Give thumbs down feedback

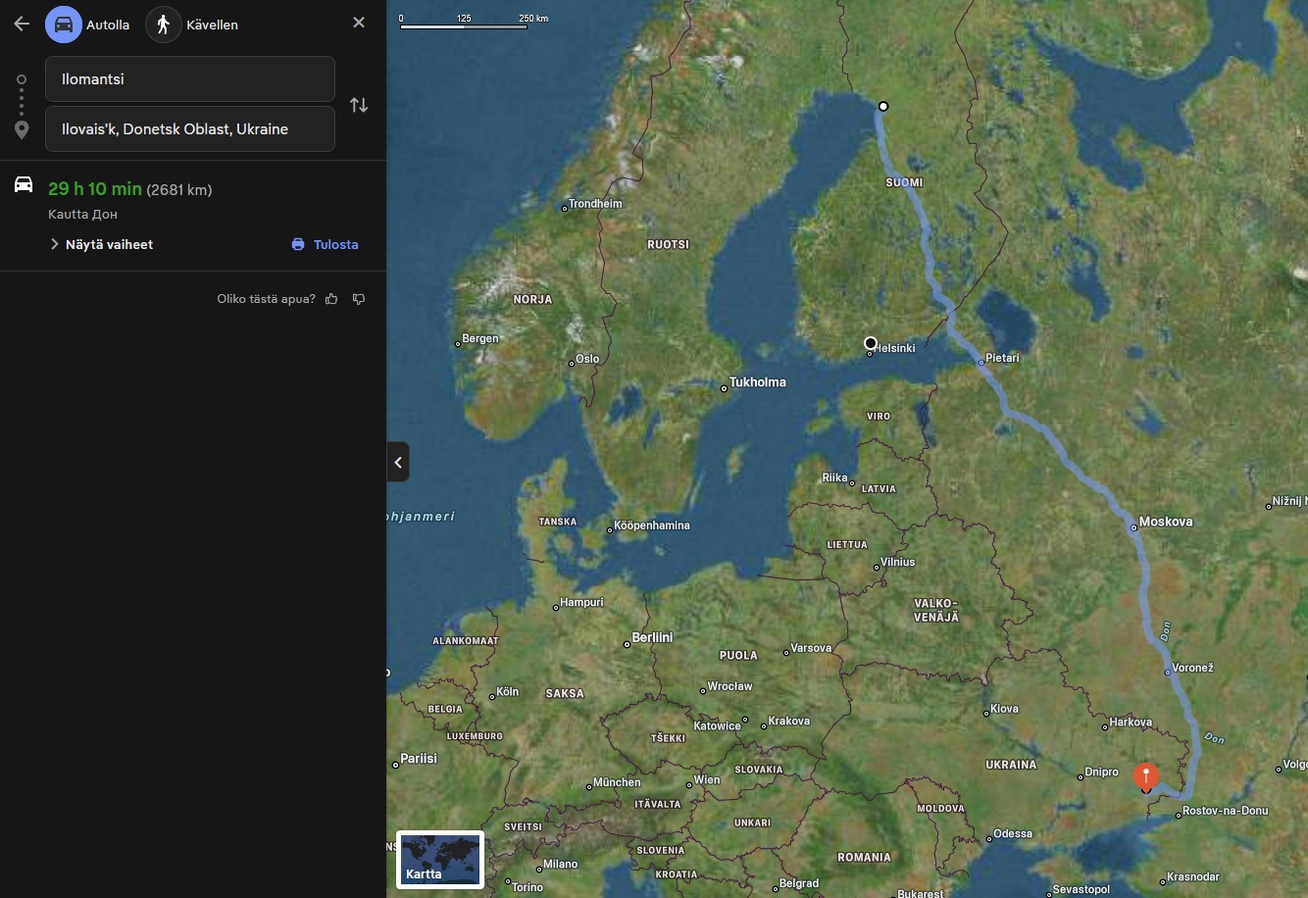pyautogui.click(x=359, y=299)
